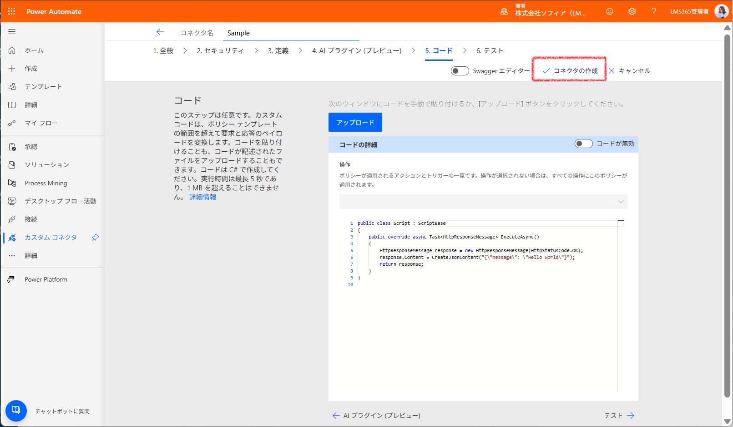Go forward with the テスト arrow link

pyautogui.click(x=619, y=416)
